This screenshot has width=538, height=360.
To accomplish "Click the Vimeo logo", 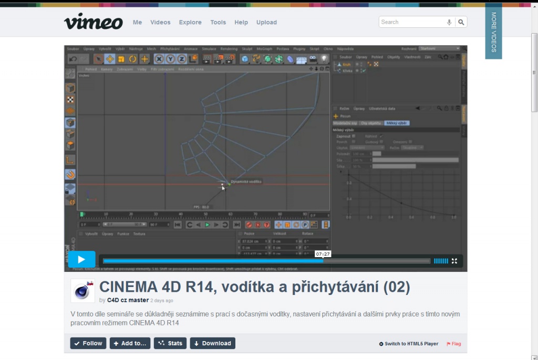I will 94,22.
